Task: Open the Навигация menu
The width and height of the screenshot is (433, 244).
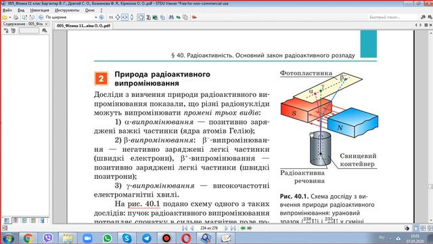Action: [x=40, y=10]
